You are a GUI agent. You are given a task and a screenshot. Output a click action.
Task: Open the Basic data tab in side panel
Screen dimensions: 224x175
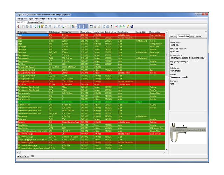[173, 36]
